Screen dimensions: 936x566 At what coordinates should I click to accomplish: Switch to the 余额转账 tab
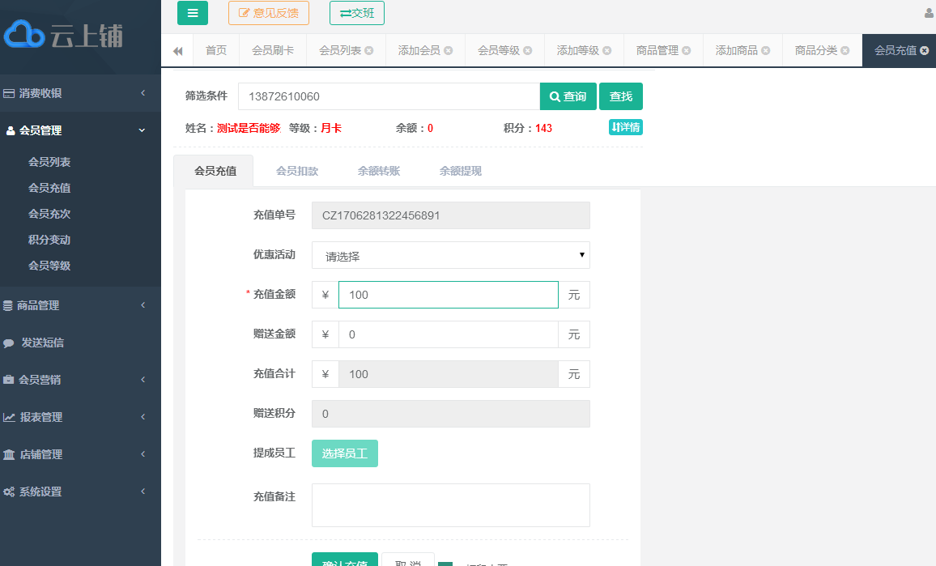click(378, 171)
